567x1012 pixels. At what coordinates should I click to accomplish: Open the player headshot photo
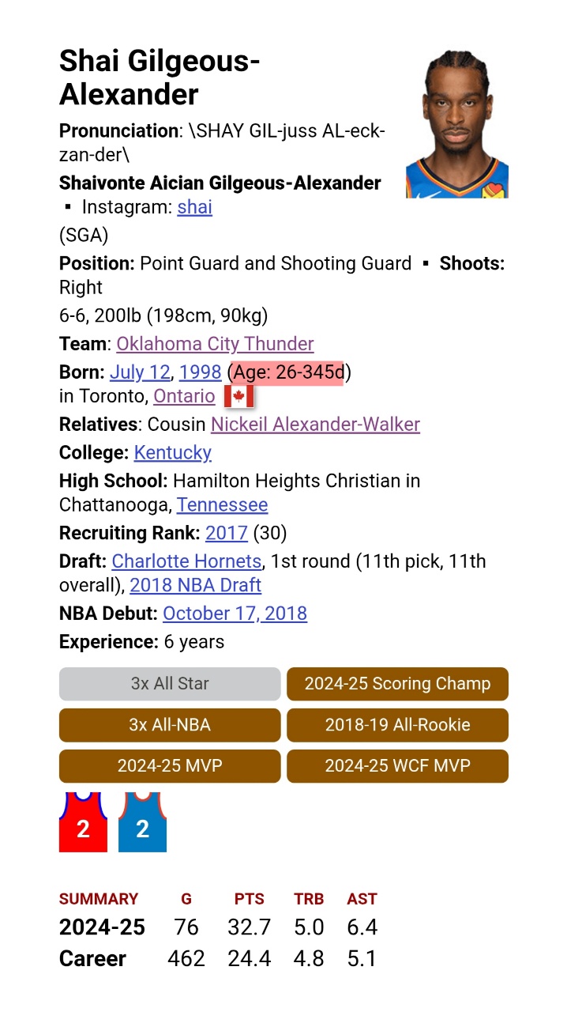click(456, 123)
